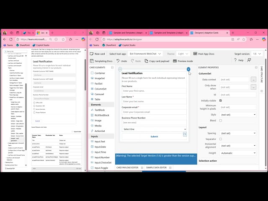Open Copilot Studio bookmark in right window
Image resolution: width=268 pixels, height=201 pixels.
tap(127, 45)
